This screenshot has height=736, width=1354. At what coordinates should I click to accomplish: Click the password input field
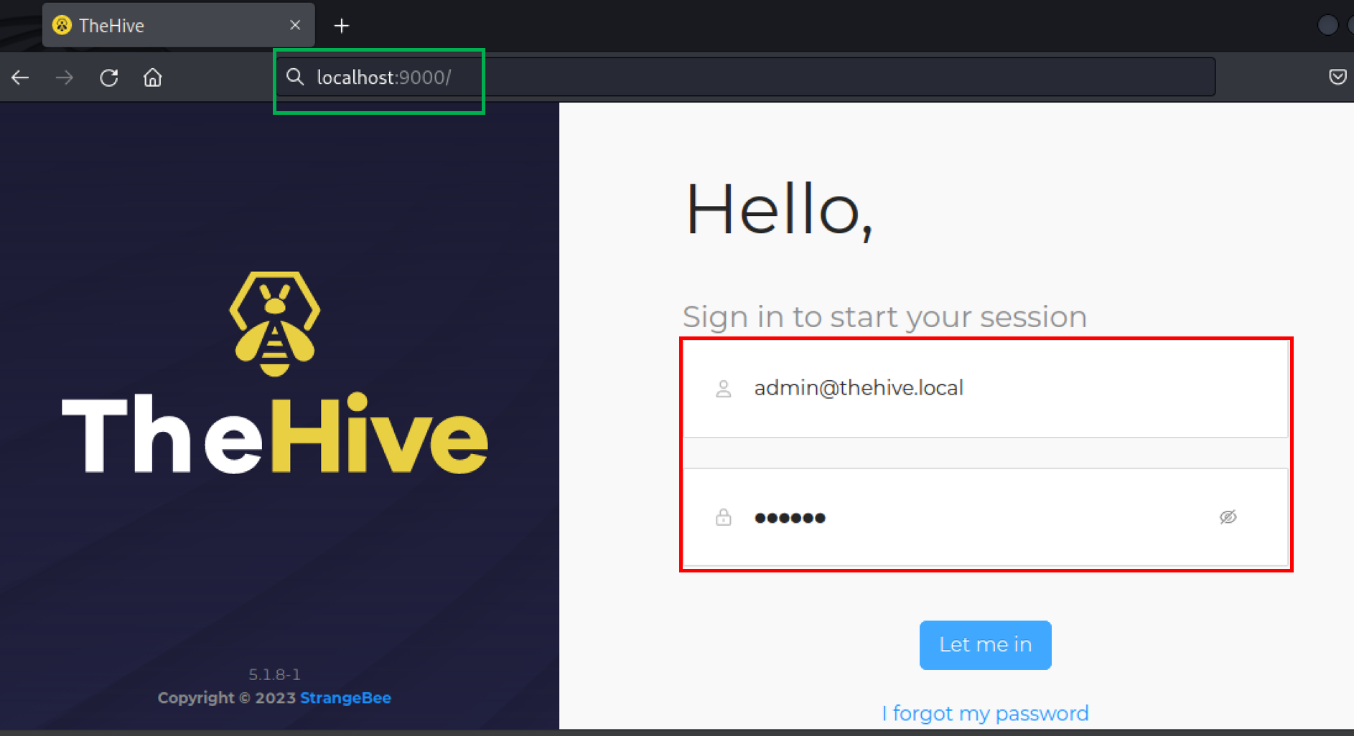986,517
